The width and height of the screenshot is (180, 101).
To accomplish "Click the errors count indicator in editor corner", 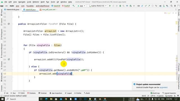I will (x=166, y=13).
